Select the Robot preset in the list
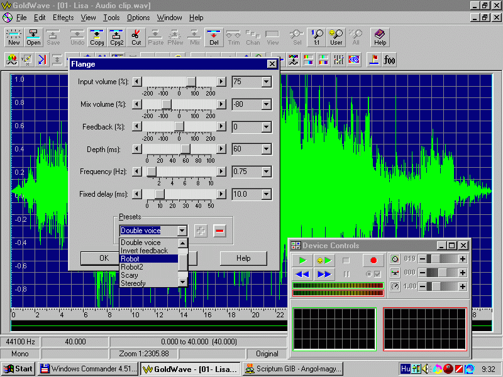The width and height of the screenshot is (503, 377). coord(148,259)
